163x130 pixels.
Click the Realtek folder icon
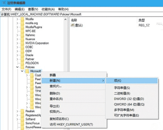pyautogui.click(x=22, y=111)
